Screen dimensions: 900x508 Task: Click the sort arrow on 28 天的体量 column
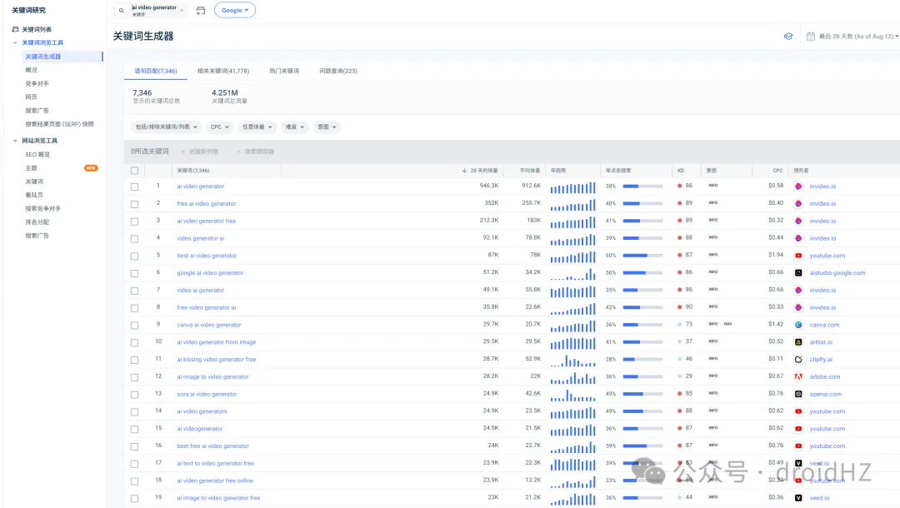point(464,170)
